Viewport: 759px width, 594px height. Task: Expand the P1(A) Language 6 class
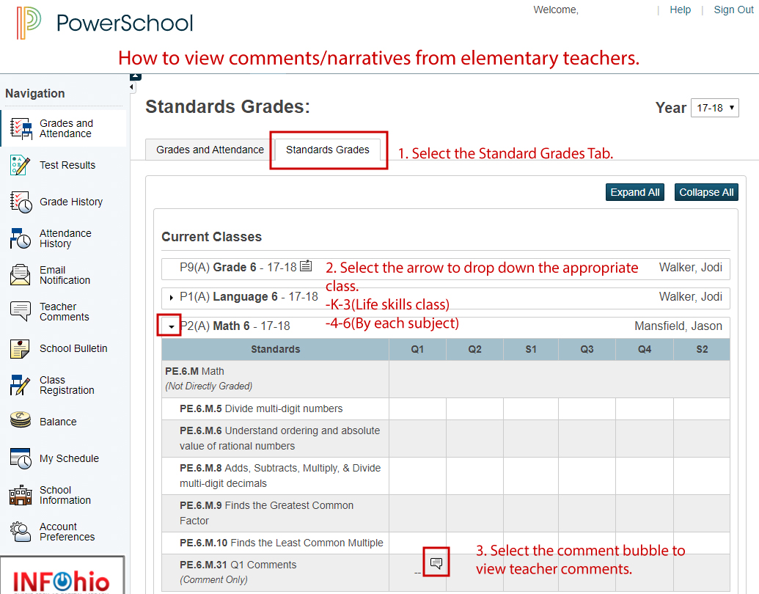tap(172, 297)
